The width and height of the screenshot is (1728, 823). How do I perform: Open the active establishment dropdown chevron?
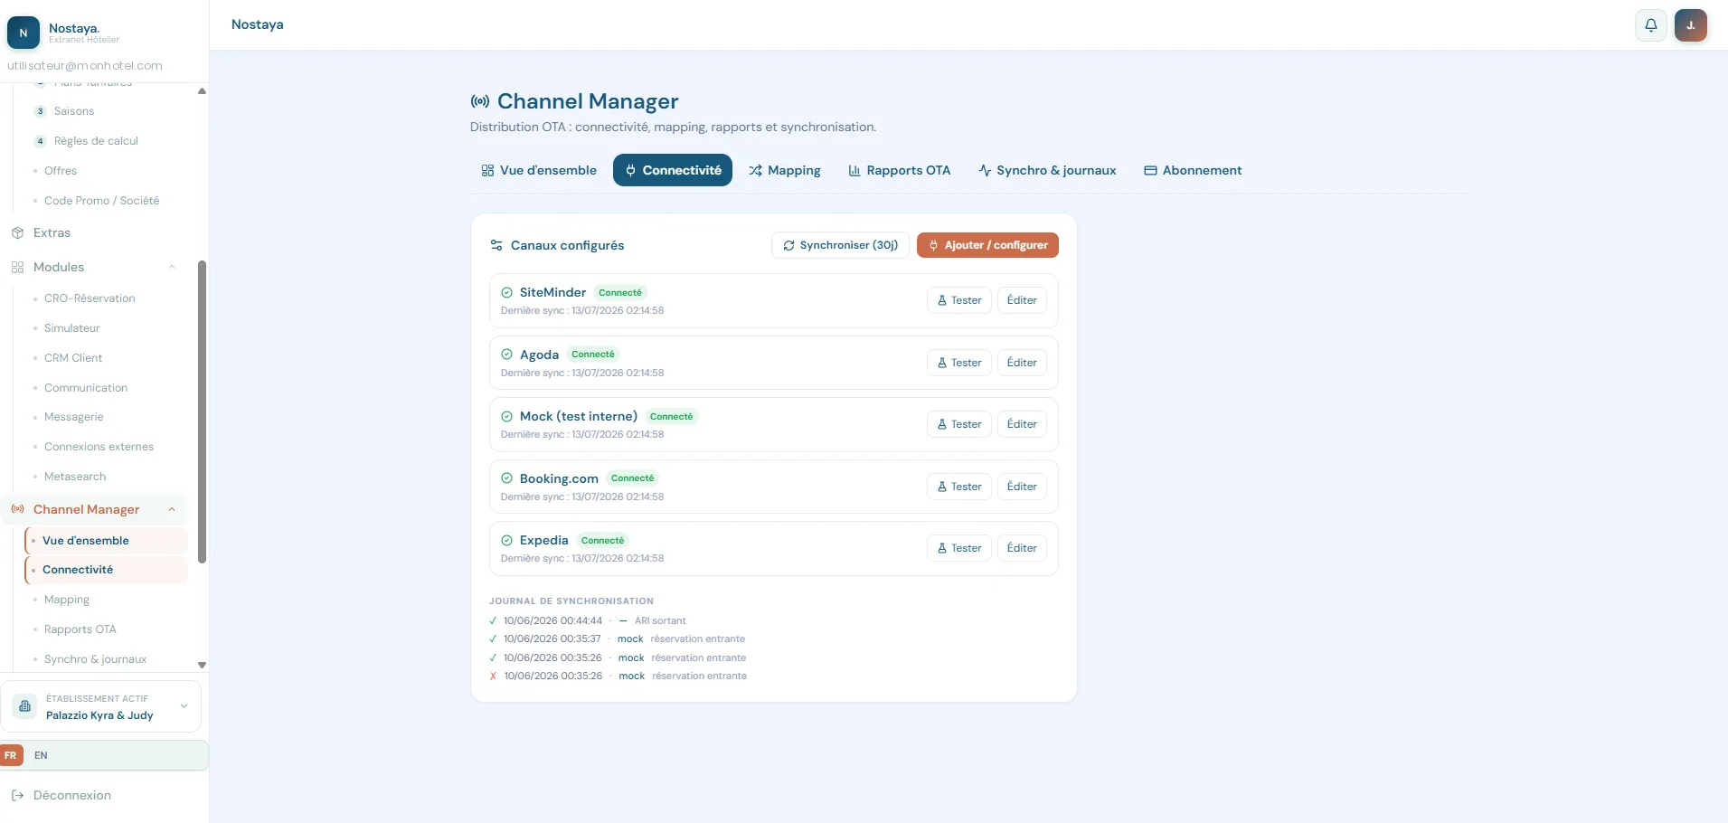(184, 706)
